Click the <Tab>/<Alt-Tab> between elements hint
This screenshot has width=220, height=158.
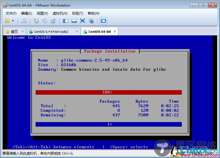coord(54,147)
